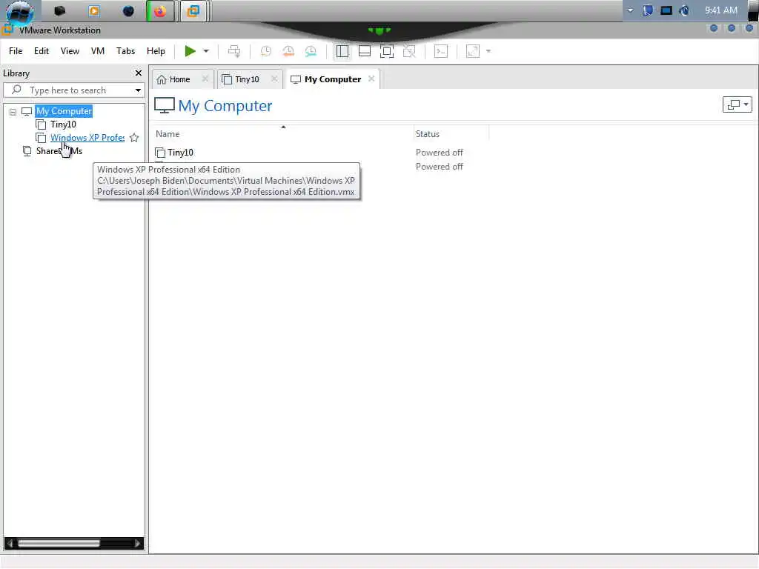Select Windows XP Professional in the library
The width and height of the screenshot is (759, 569).
87,138
